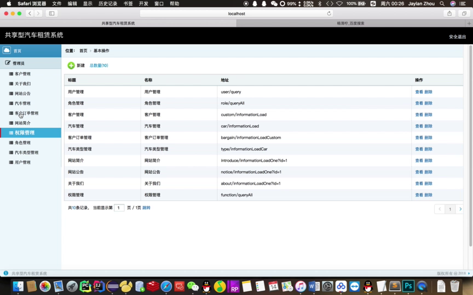Open 网站简介 in the sidebar
Screen dimensions: 473x295
click(x=22, y=123)
